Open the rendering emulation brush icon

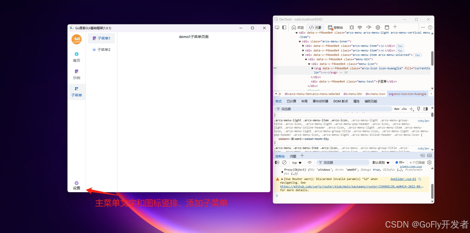[x=419, y=109]
